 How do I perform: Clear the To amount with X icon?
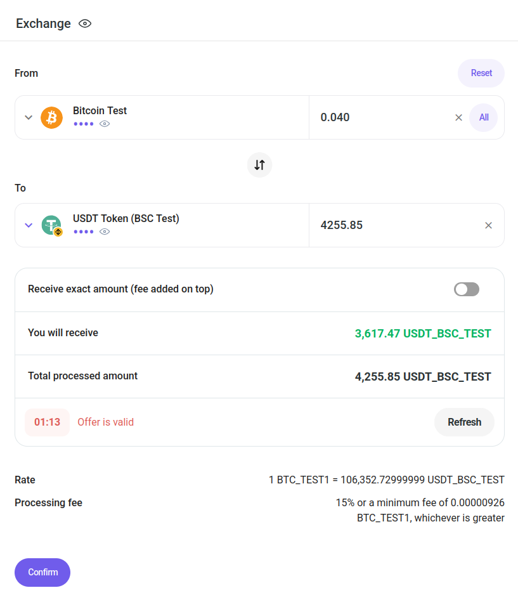(488, 225)
